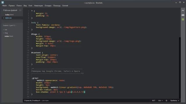Minimize the Brackets window
Image resolution: width=186 pixels, height=104 pixels.
[176, 3]
